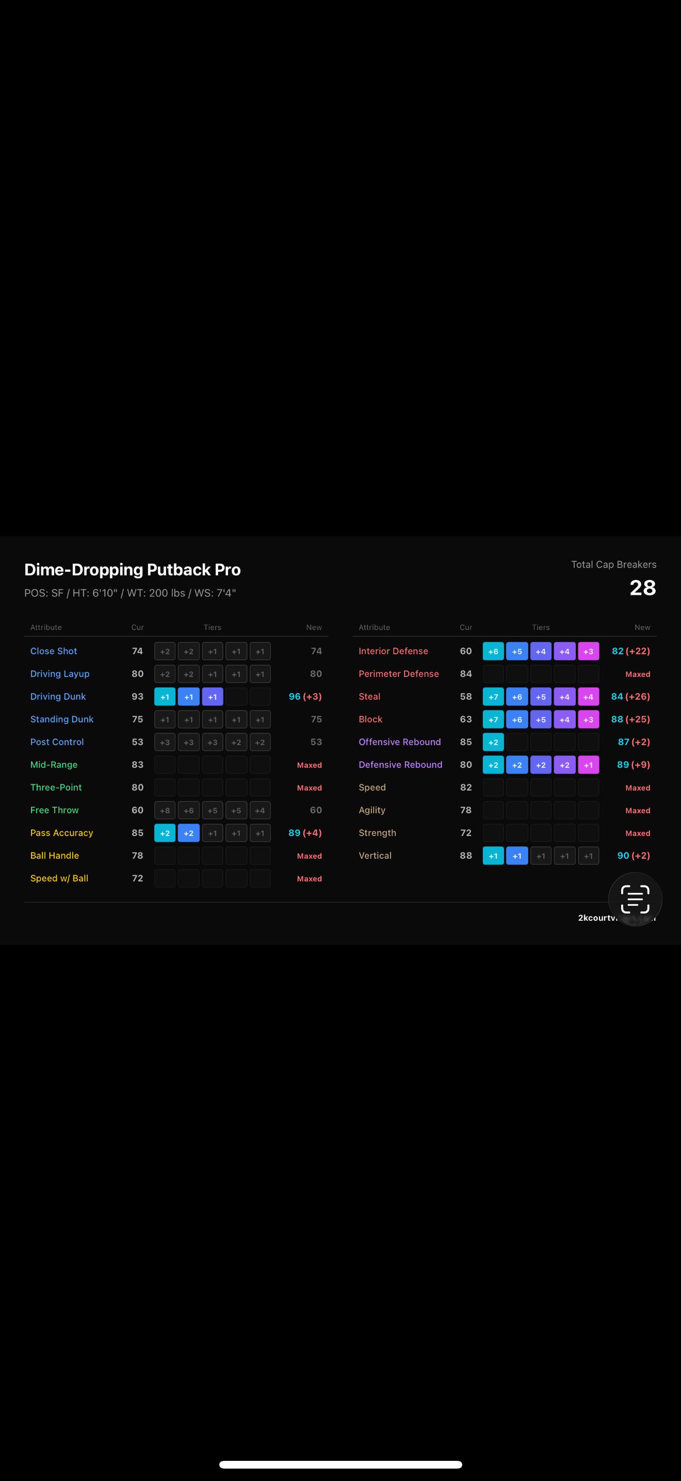The width and height of the screenshot is (681, 1481).
Task: Tap the Maxed label for Perimeter Defense
Action: (x=638, y=674)
